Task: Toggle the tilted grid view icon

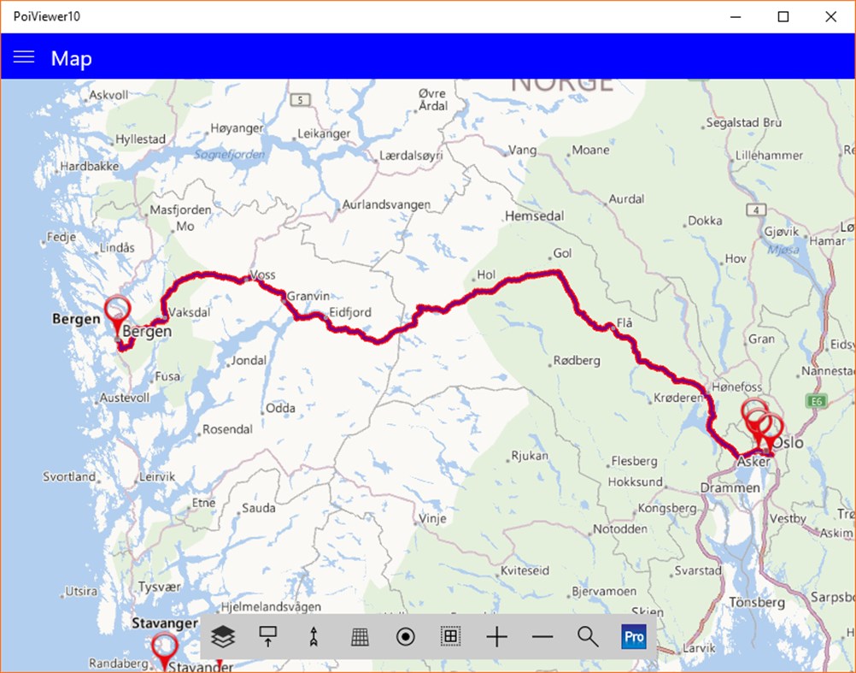Action: point(360,637)
